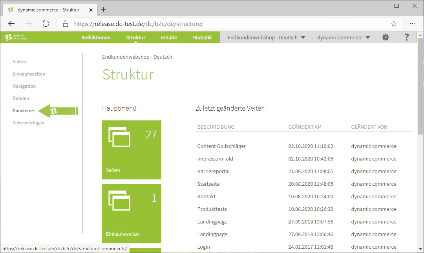The width and height of the screenshot is (424, 253).
Task: Open a new tab with plus icon
Action: (103, 10)
